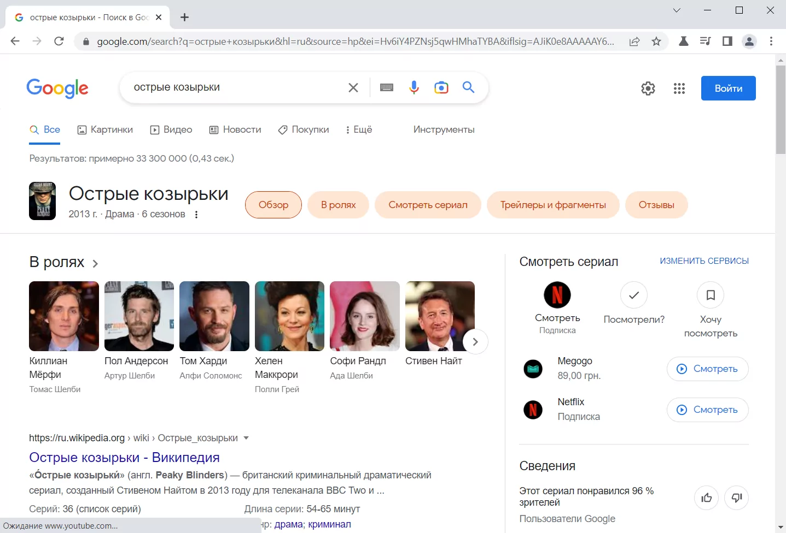Click the Netflix icon above Смотреть Подписка
Screen dimensions: 786x533
[x=557, y=295]
